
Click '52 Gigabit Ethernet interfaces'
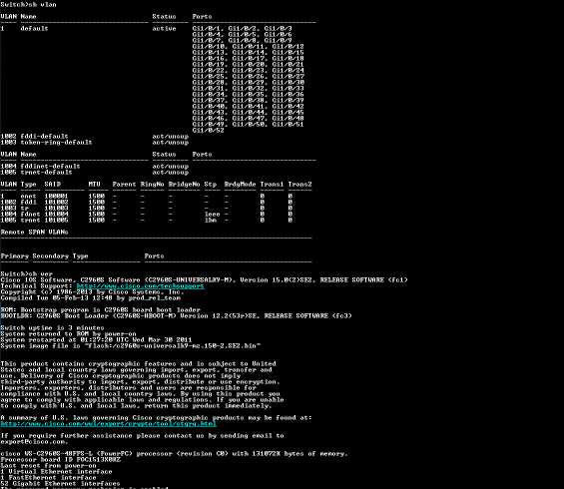pyautogui.click(x=61, y=484)
